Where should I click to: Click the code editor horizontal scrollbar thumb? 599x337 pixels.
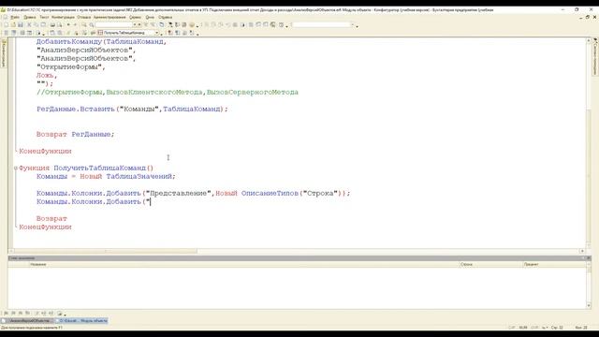pos(106,251)
